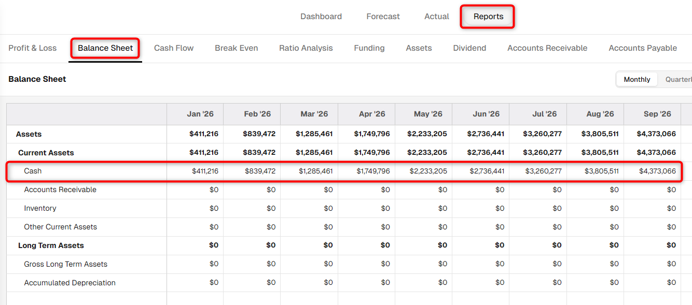This screenshot has width=692, height=305.
Task: Open the Ratio Analysis tab
Action: (x=306, y=48)
